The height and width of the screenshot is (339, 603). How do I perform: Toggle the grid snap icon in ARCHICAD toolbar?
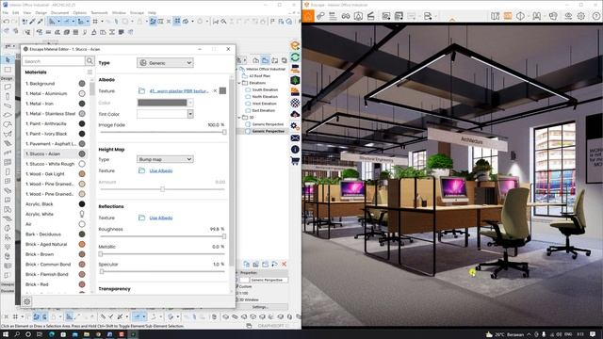point(95,22)
